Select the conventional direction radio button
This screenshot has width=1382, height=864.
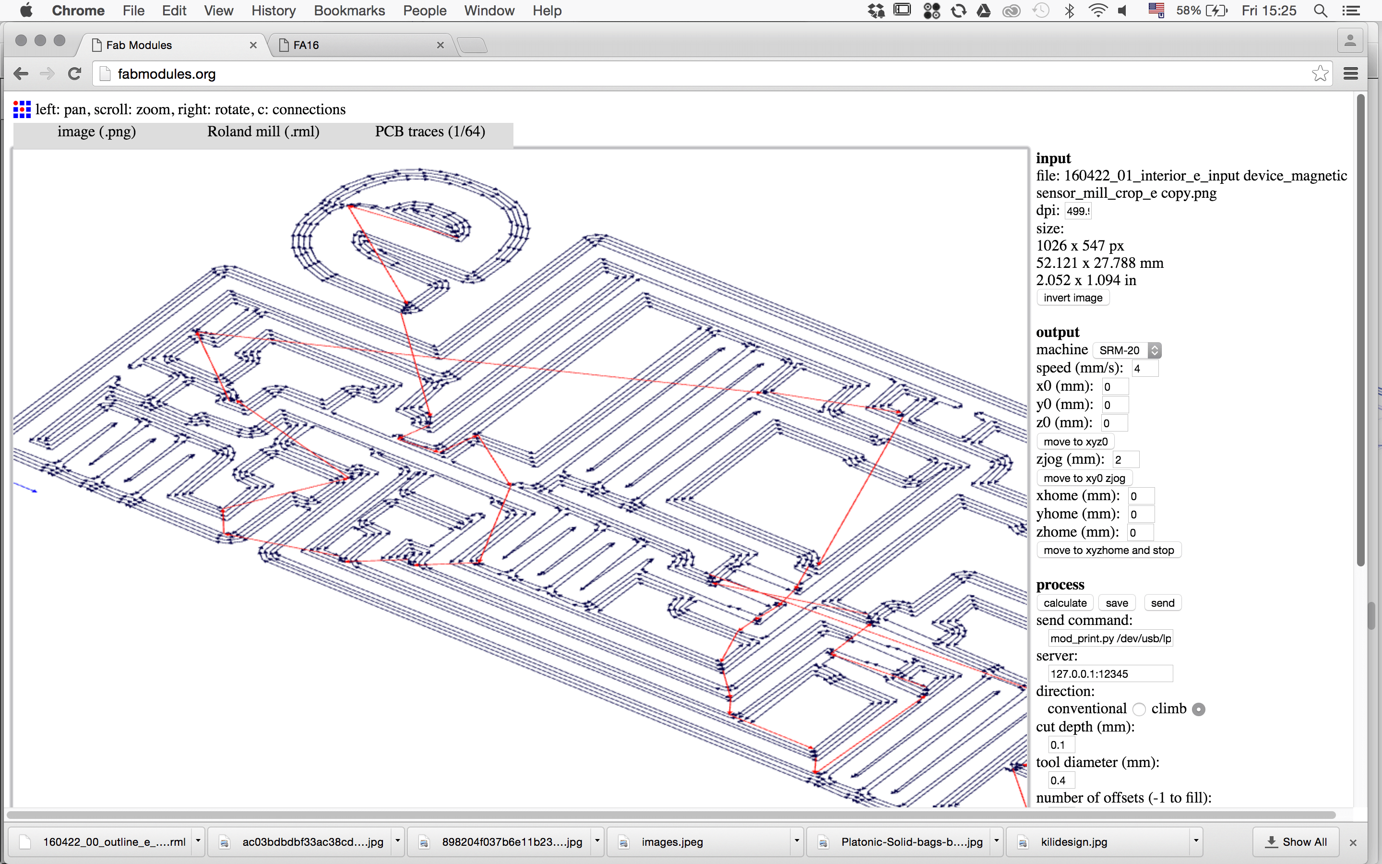(x=1139, y=709)
